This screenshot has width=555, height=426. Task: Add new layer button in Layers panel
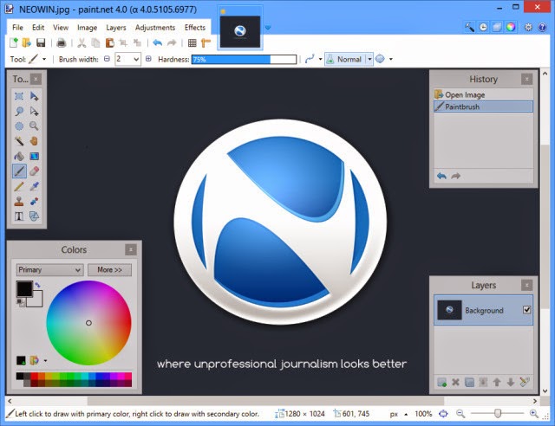pyautogui.click(x=441, y=382)
